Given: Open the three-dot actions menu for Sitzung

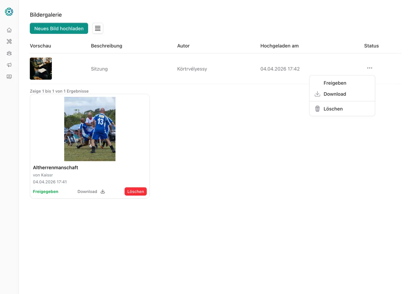Looking at the screenshot, I should [369, 68].
